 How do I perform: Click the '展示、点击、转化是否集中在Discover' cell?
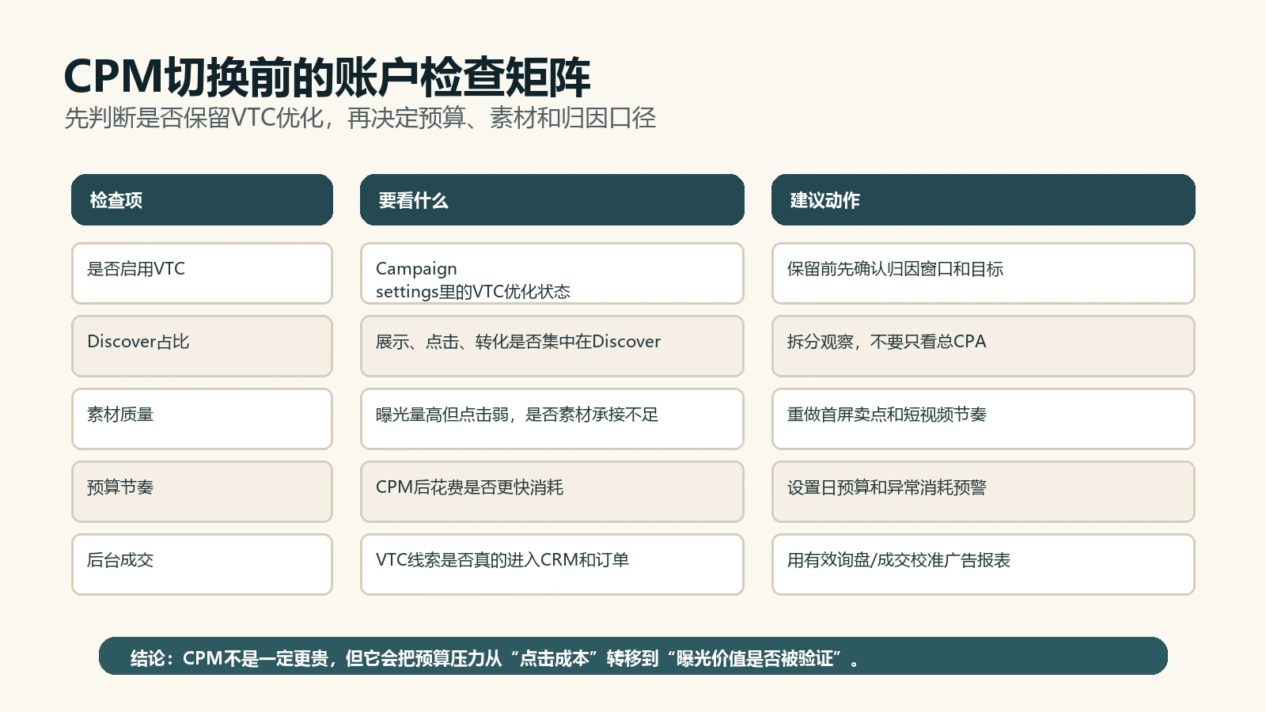click(552, 346)
